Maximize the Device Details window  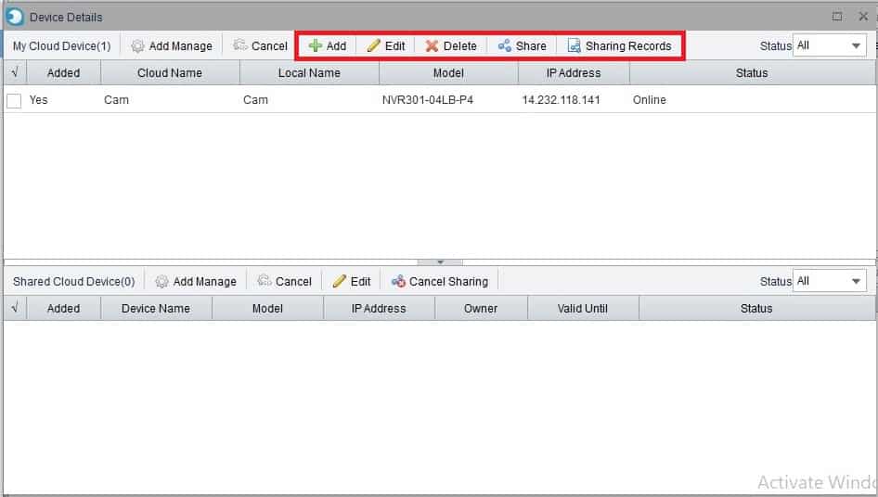(837, 17)
